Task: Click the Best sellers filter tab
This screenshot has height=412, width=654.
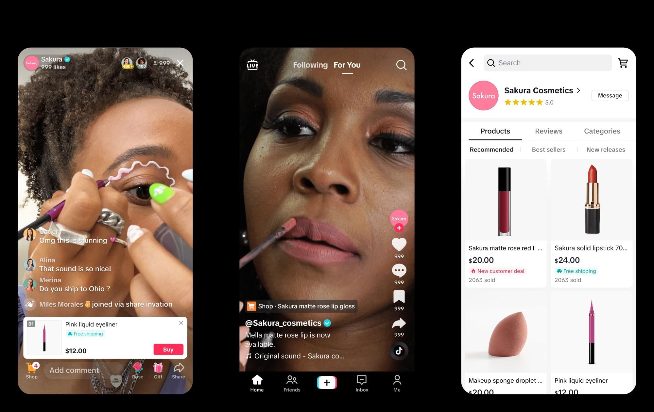Action: [x=548, y=150]
